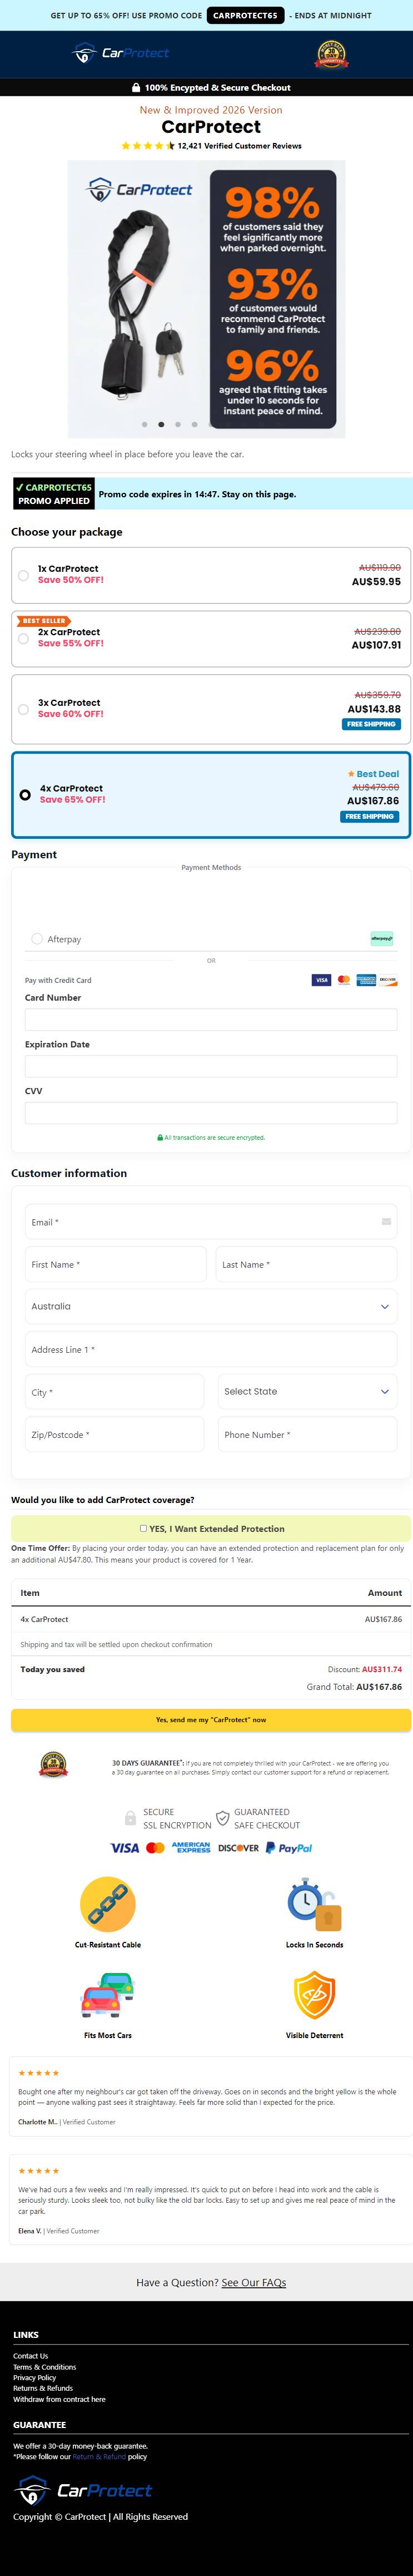Open the Privacy Policy footer link
Image resolution: width=413 pixels, height=2576 pixels.
pyautogui.click(x=34, y=2378)
